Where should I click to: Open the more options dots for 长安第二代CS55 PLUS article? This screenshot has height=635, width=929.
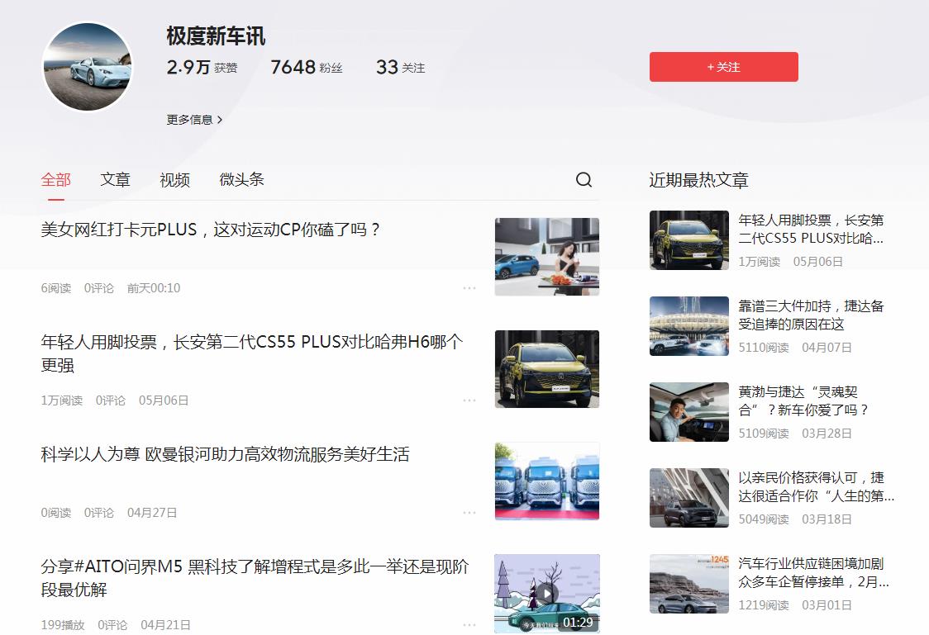[x=469, y=400]
